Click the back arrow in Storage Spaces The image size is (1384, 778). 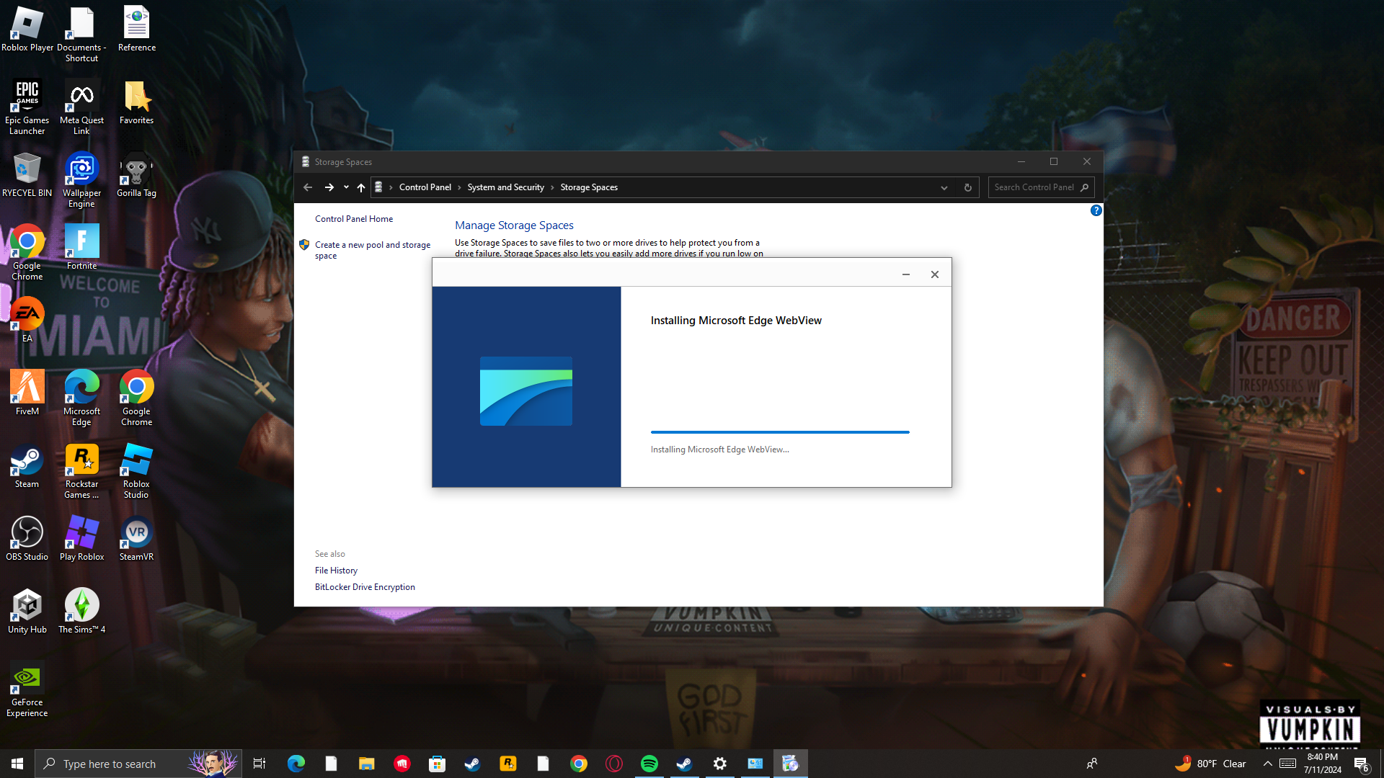coord(308,187)
